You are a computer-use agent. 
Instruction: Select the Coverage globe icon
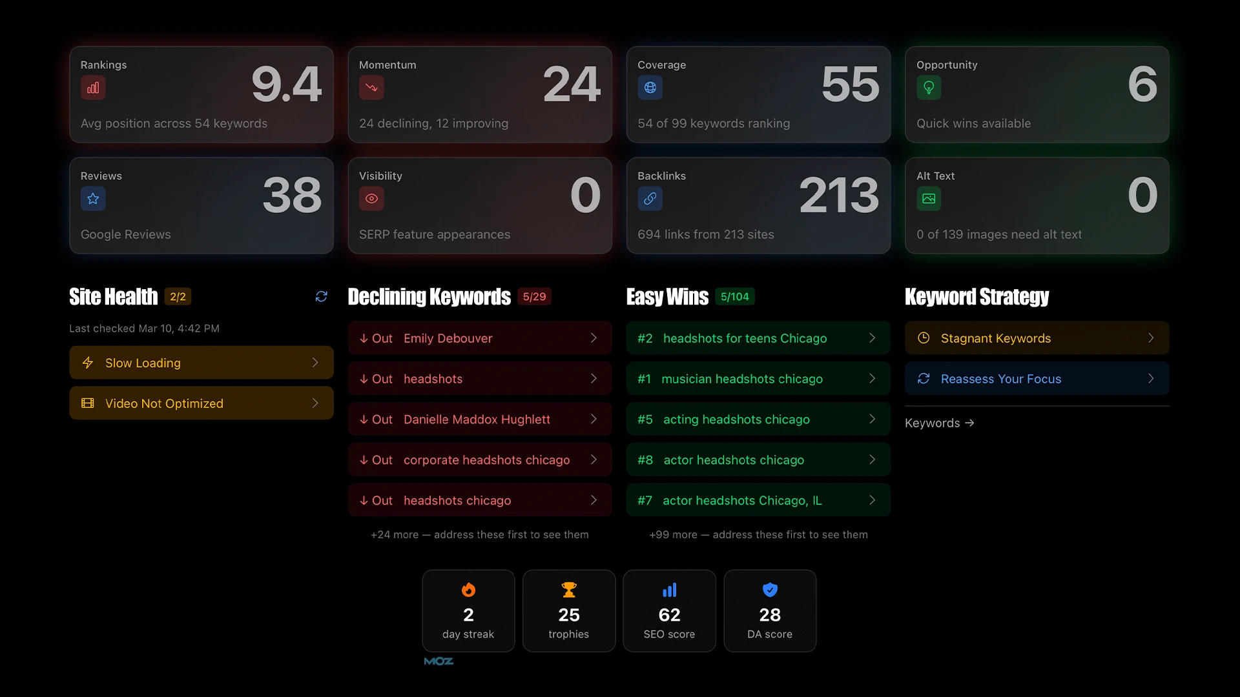click(650, 88)
